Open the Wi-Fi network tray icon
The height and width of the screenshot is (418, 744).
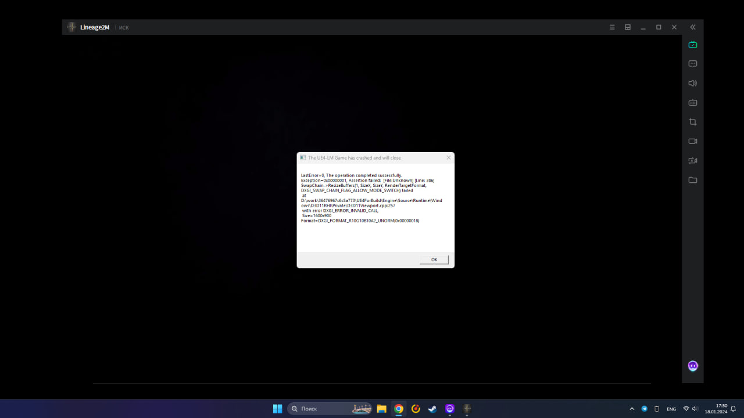click(686, 409)
